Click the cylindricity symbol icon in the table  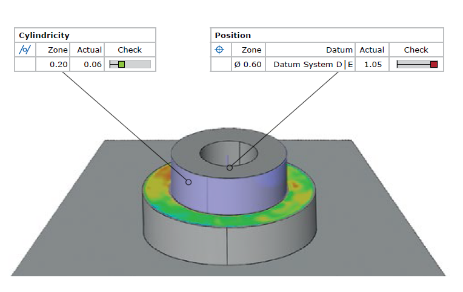click(25, 50)
